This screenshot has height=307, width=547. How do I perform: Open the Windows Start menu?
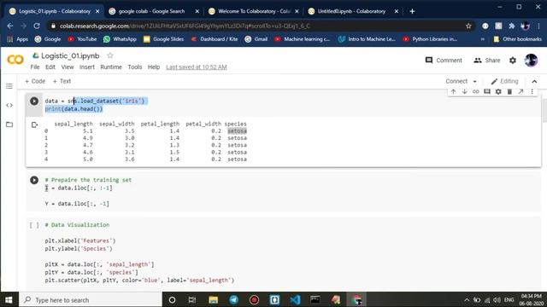tap(9, 300)
